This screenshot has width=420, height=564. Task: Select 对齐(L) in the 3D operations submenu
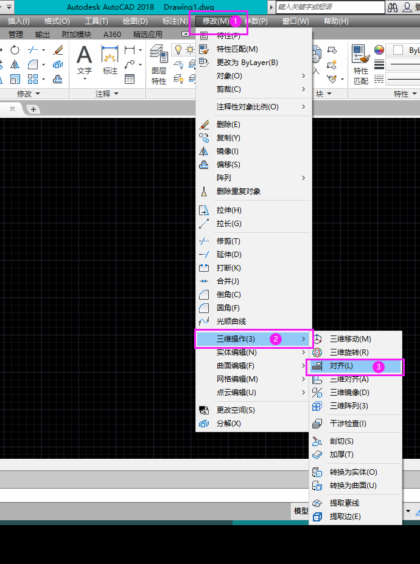click(355, 366)
